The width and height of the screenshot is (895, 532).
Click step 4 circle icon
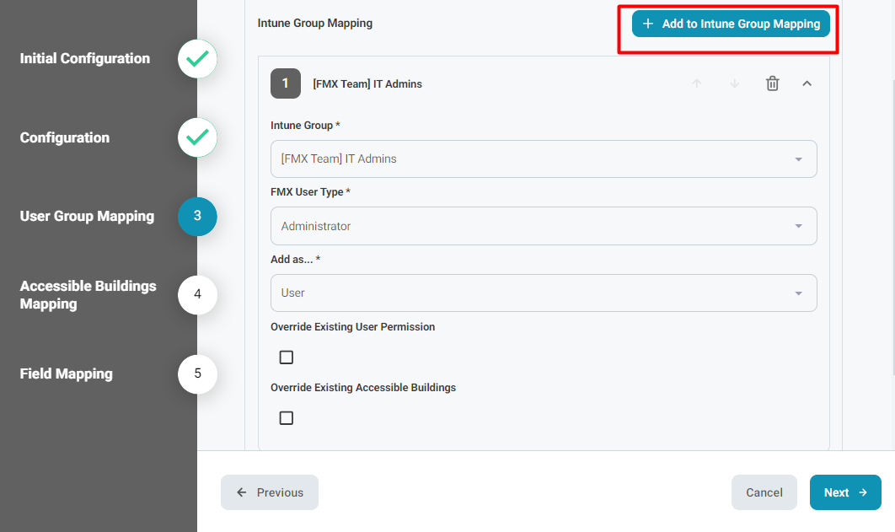pos(197,294)
